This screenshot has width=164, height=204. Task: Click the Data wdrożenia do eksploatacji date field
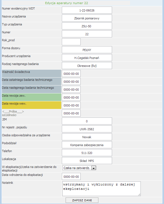[x=71, y=176]
